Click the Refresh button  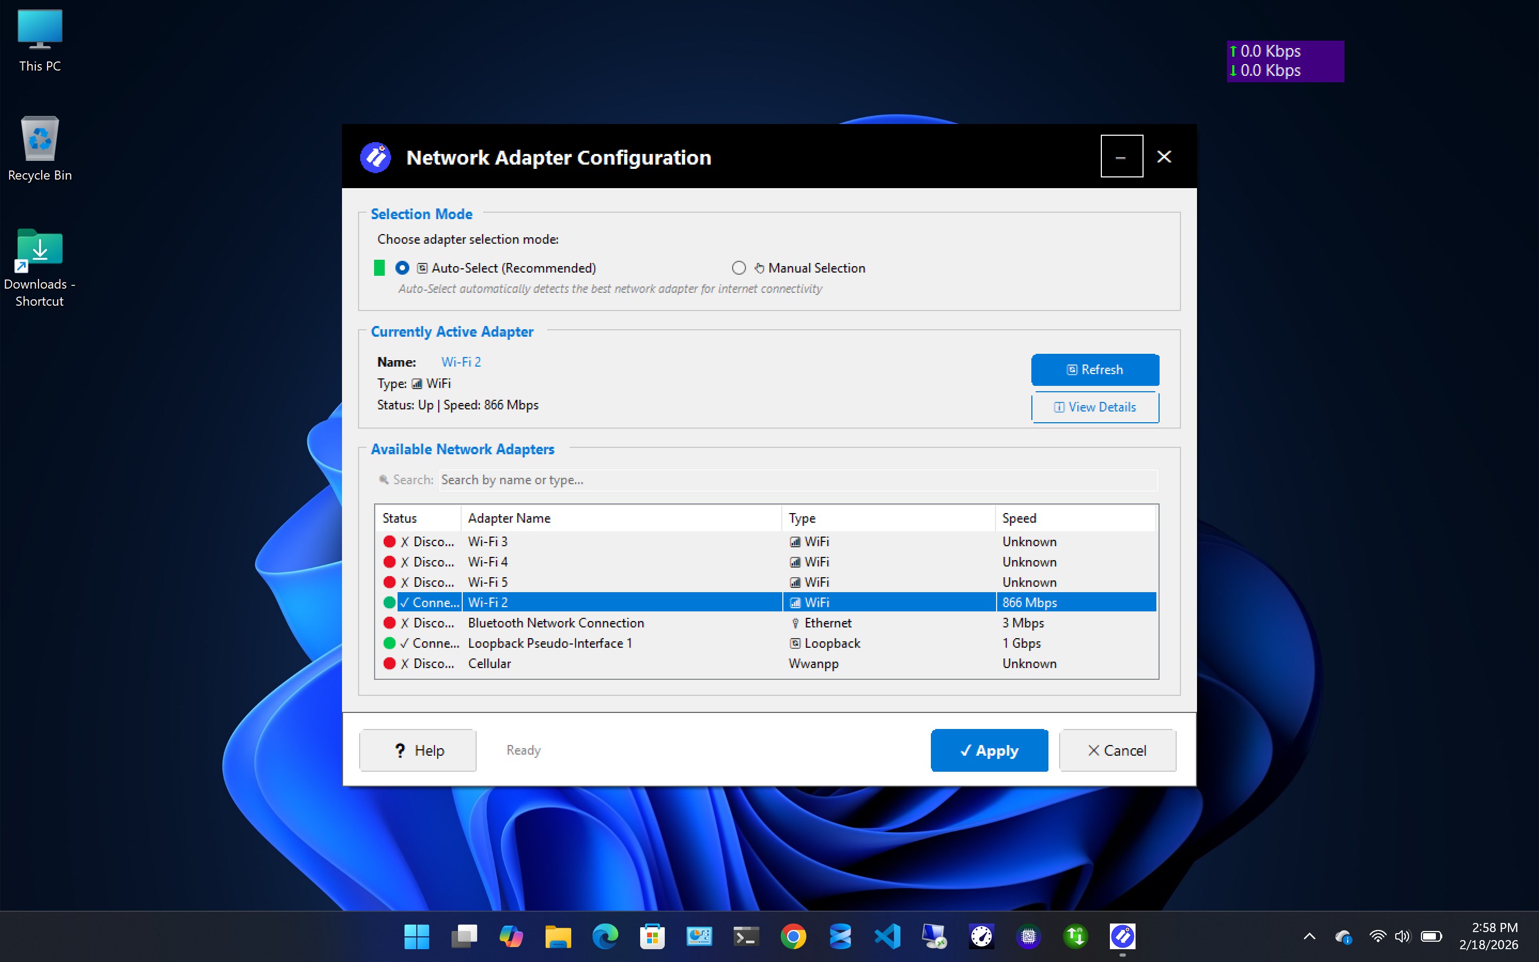1094,370
